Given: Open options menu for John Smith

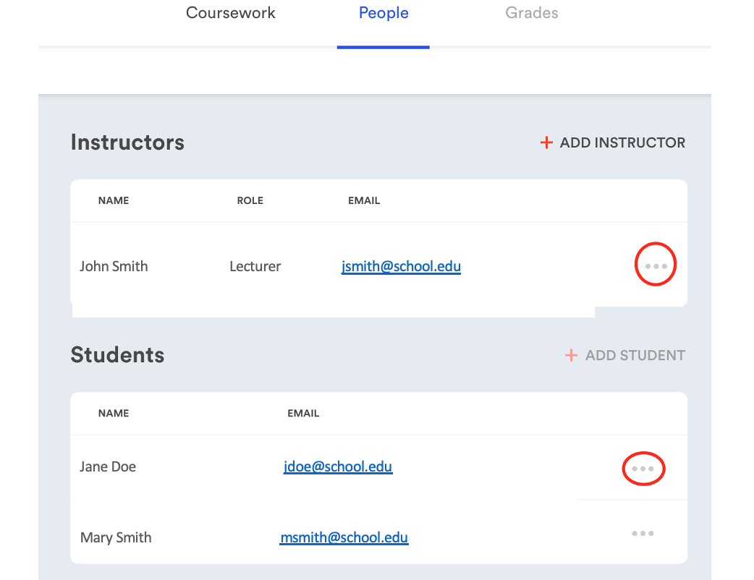Looking at the screenshot, I should click(x=656, y=266).
